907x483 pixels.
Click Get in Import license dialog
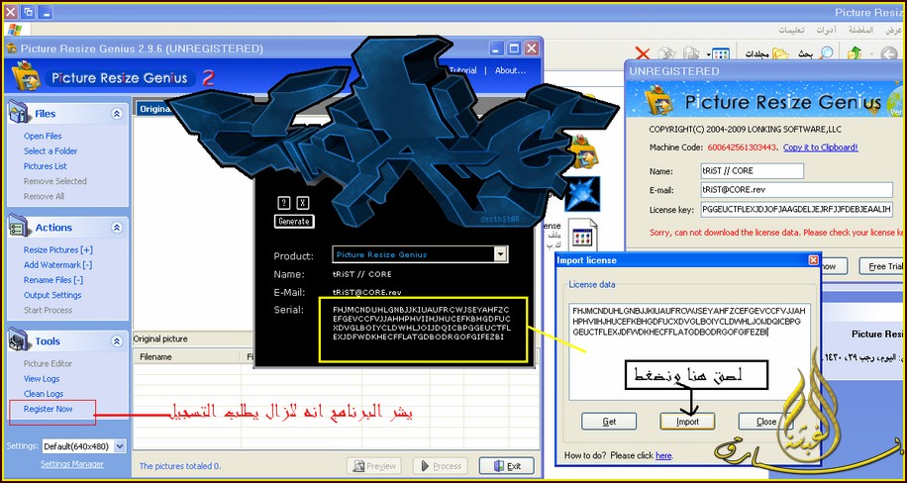pyautogui.click(x=609, y=422)
